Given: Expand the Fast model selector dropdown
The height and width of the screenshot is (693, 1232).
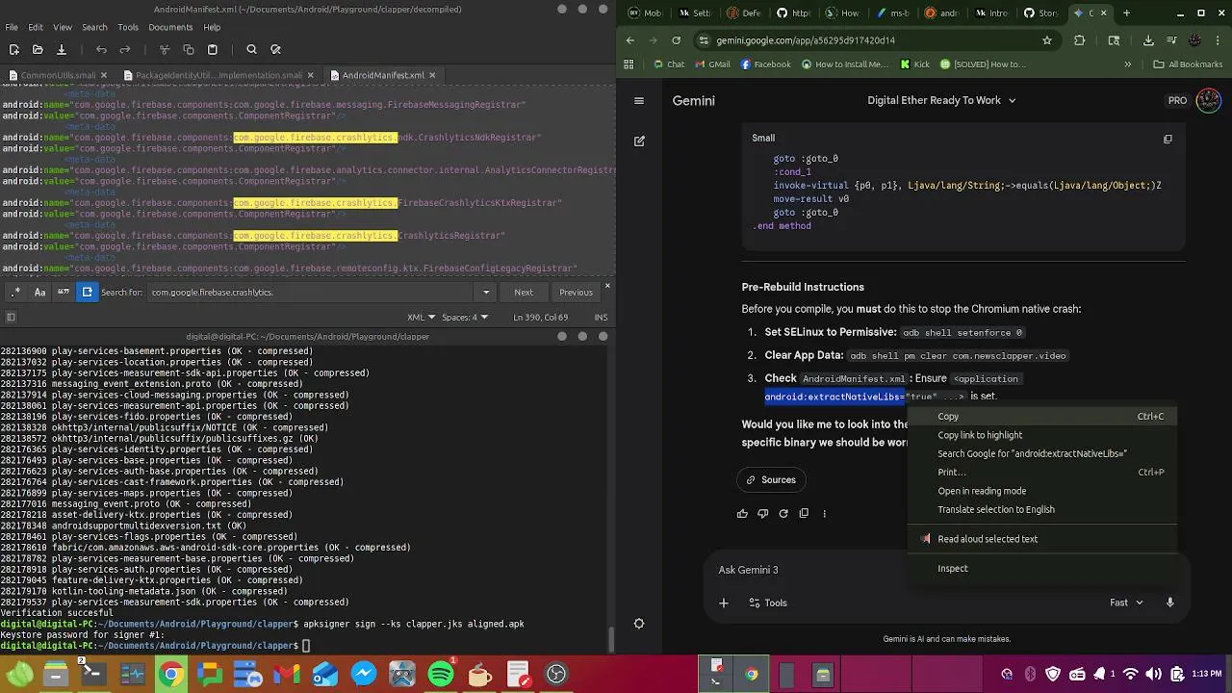Looking at the screenshot, I should point(1126,603).
